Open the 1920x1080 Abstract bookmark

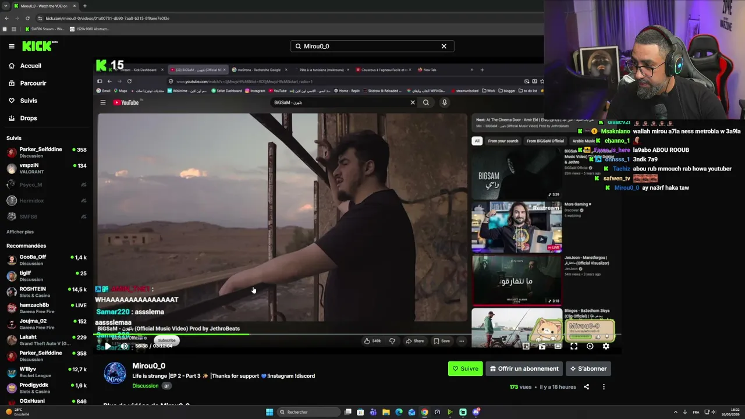tap(89, 29)
